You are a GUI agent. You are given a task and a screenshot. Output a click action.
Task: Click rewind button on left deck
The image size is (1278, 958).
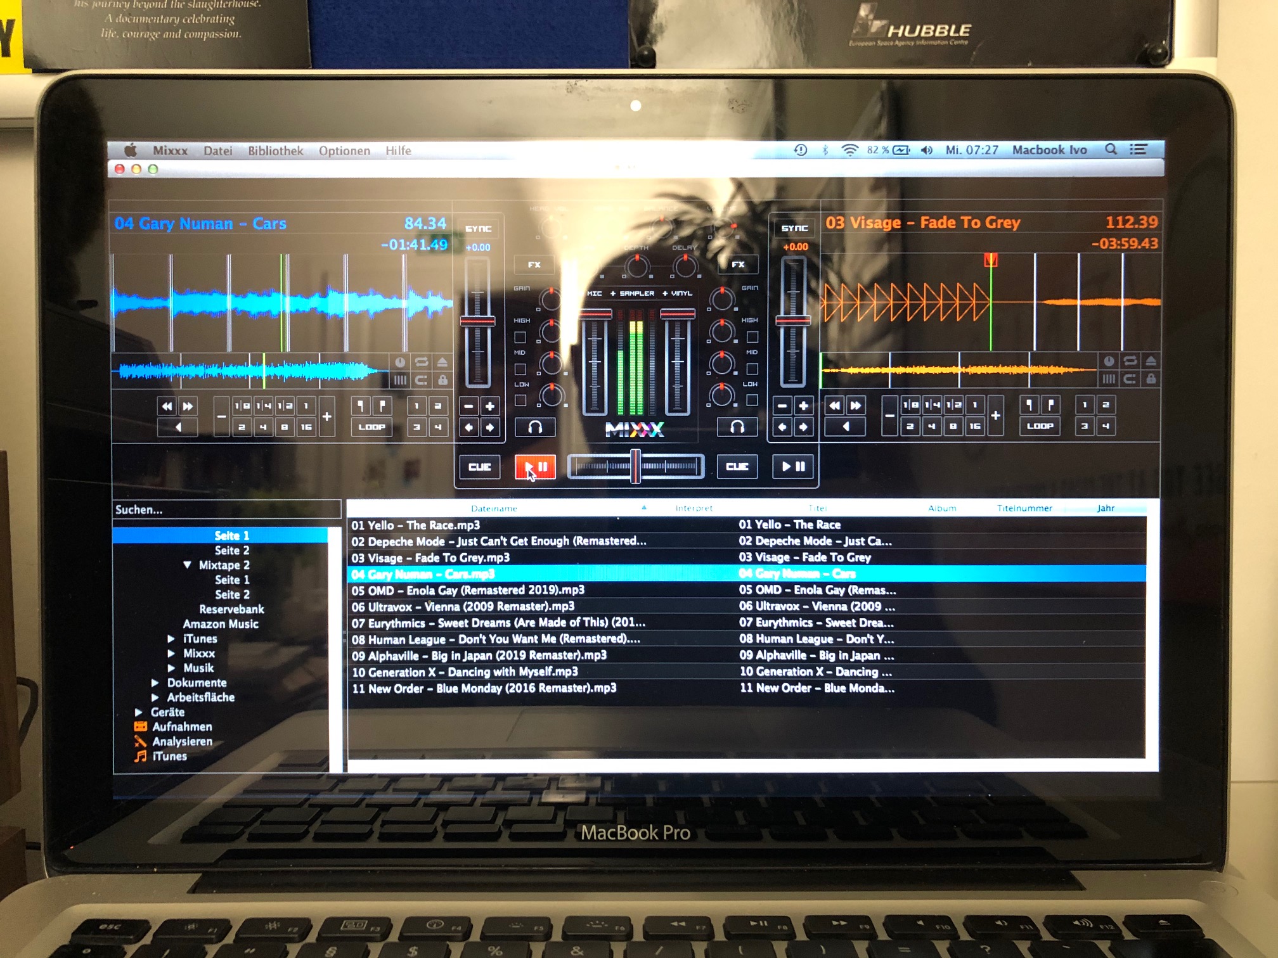tap(167, 406)
